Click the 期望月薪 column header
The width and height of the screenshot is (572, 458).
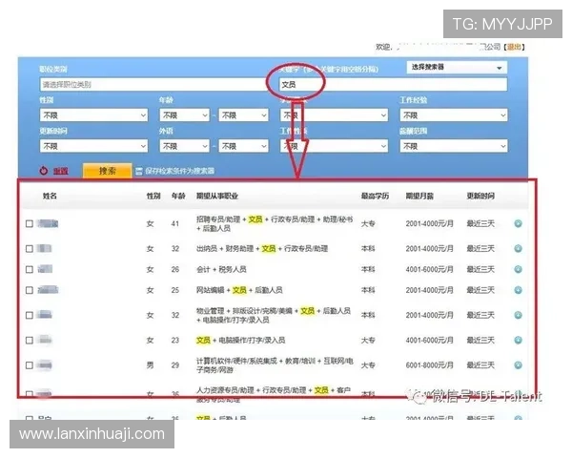point(420,196)
